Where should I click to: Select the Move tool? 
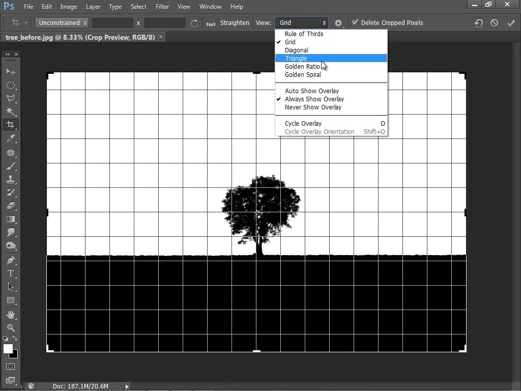coord(11,72)
